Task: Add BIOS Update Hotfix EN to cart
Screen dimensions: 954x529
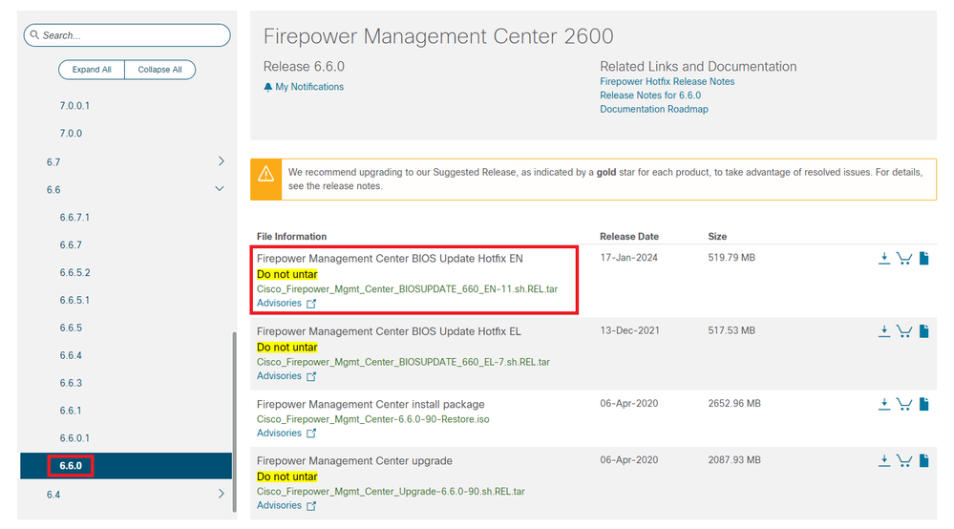Action: [x=904, y=258]
